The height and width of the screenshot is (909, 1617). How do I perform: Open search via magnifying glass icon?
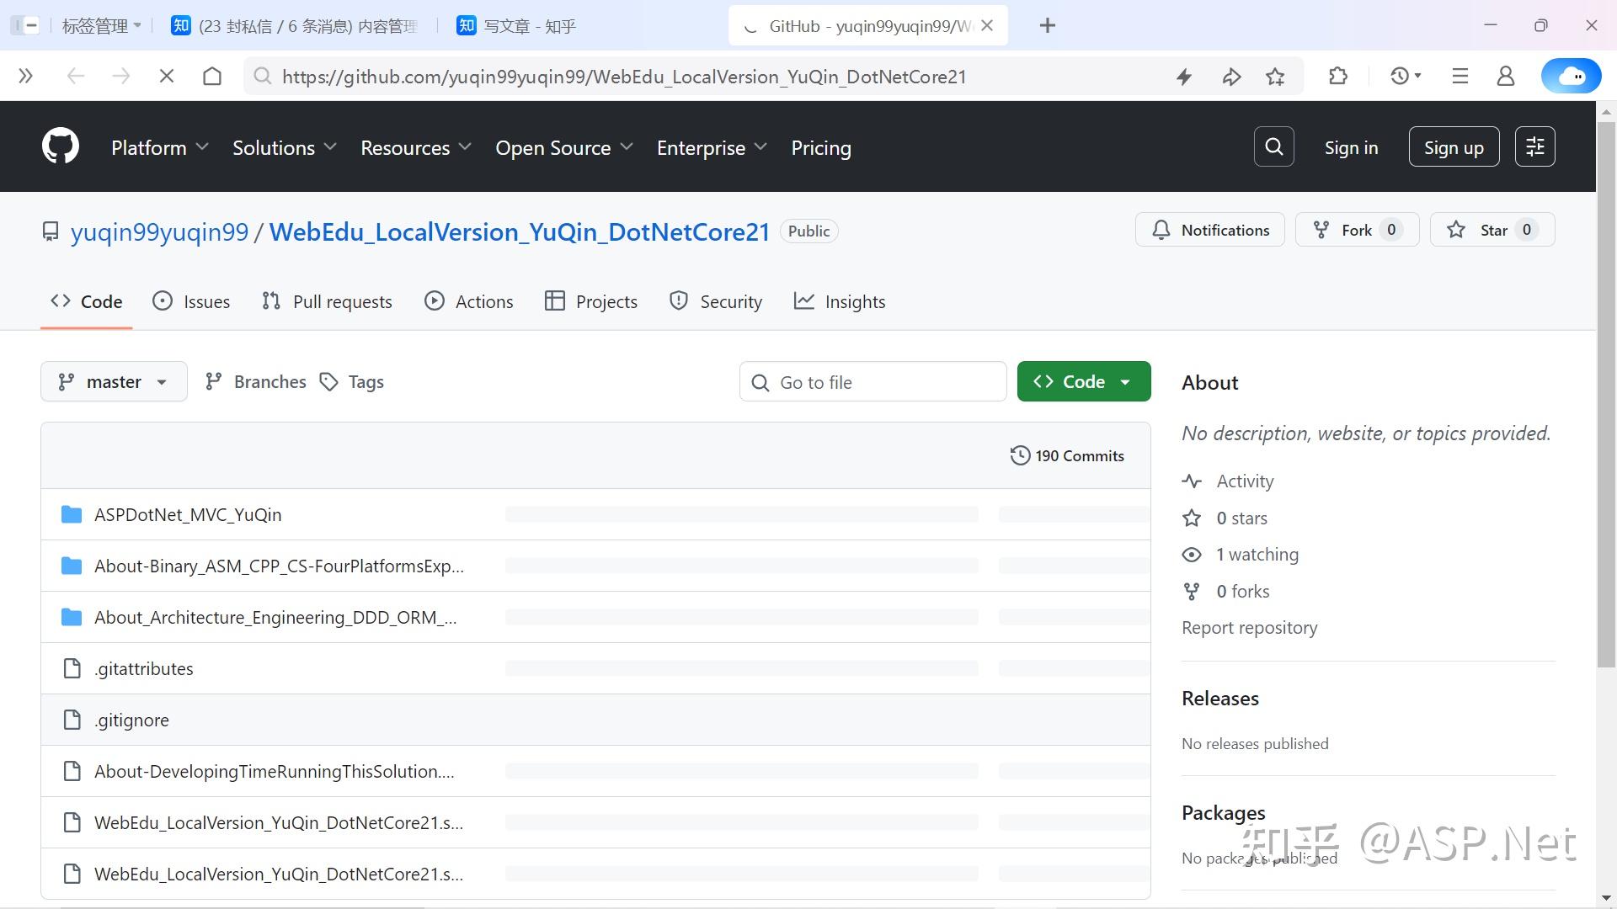pos(1273,146)
